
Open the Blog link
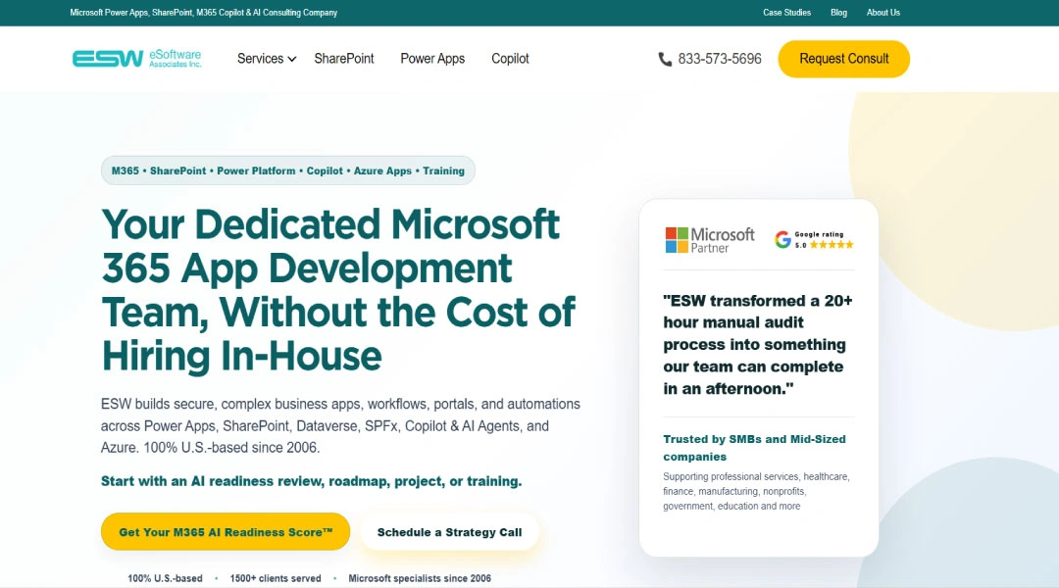tap(838, 13)
